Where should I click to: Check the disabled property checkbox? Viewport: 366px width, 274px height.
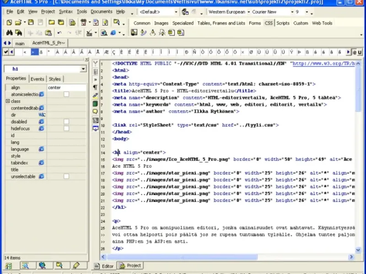pos(66,121)
